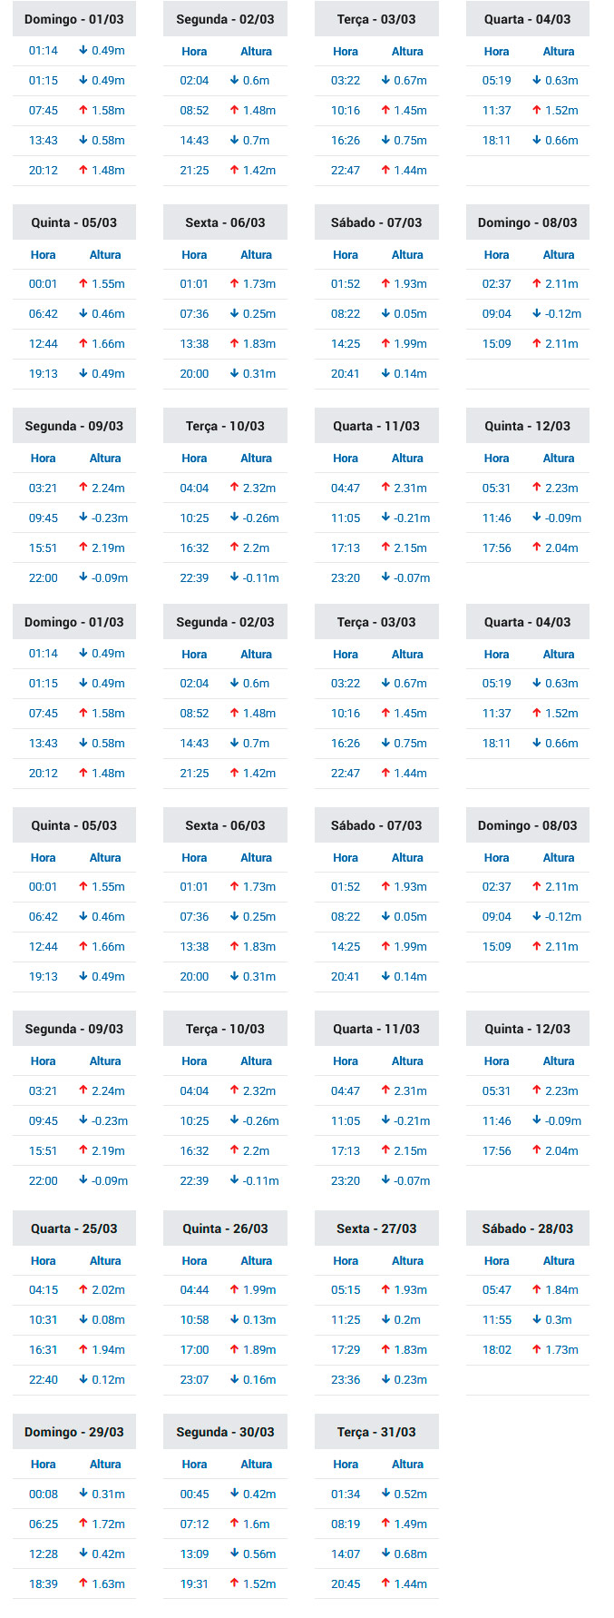Select the up arrow next to 1.49m

pyautogui.click(x=385, y=1524)
